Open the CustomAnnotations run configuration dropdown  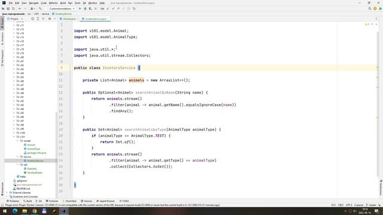pos(61,8)
